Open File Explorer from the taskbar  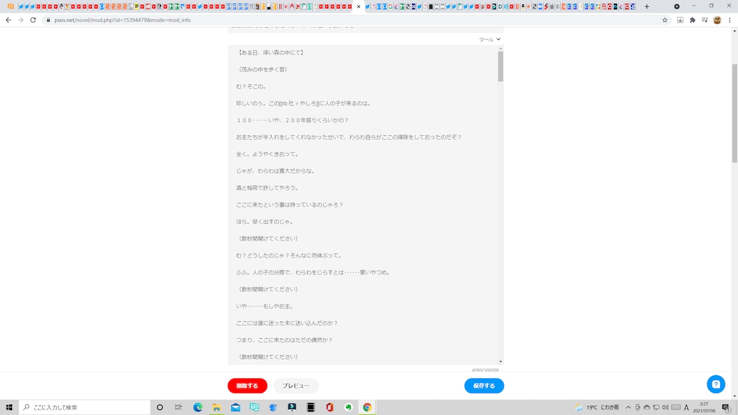pyautogui.click(x=217, y=407)
